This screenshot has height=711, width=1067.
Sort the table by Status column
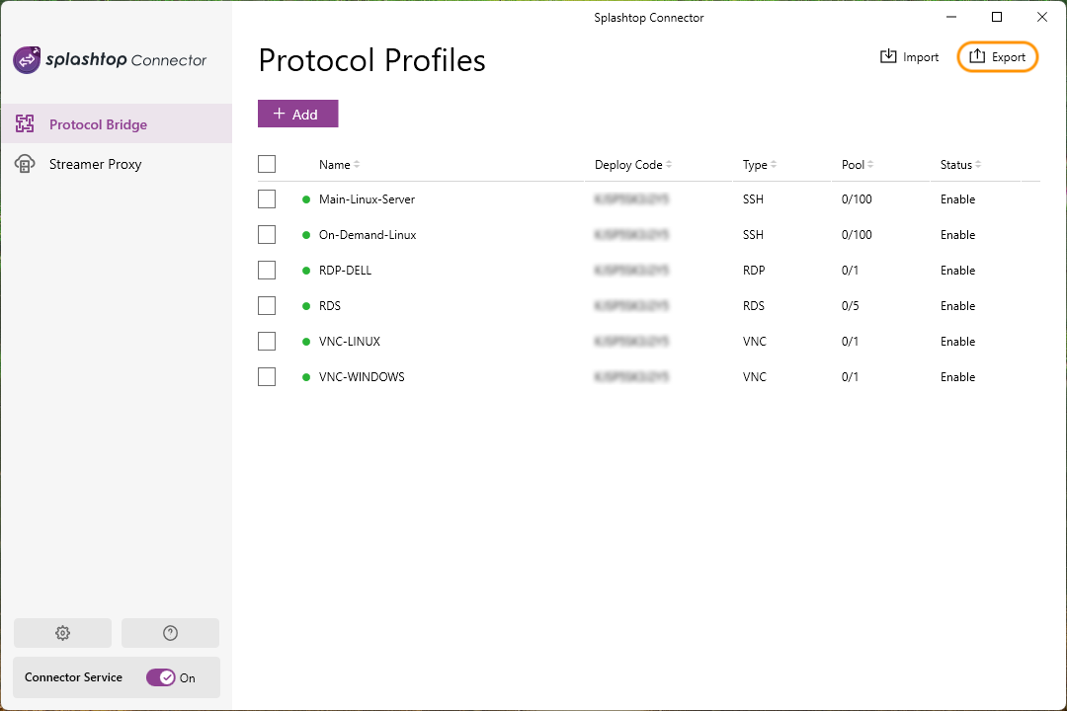point(960,165)
